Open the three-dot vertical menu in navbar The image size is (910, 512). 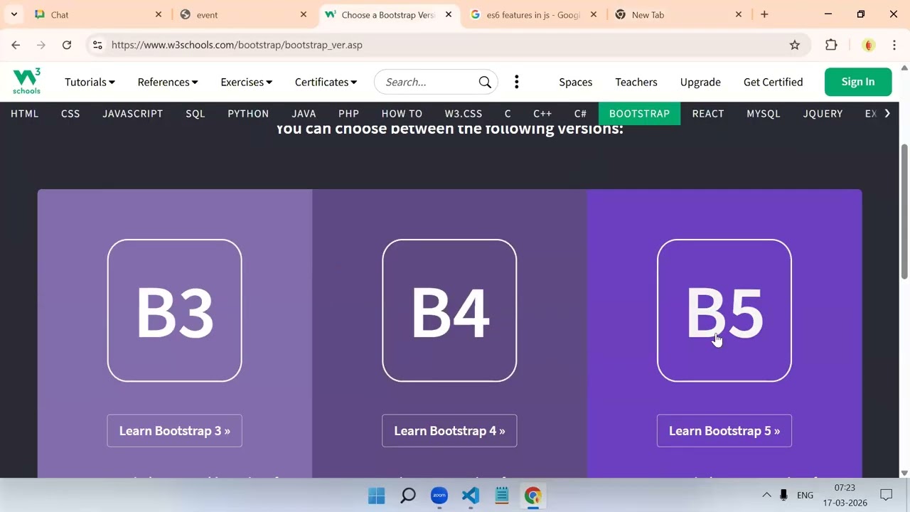(x=517, y=82)
